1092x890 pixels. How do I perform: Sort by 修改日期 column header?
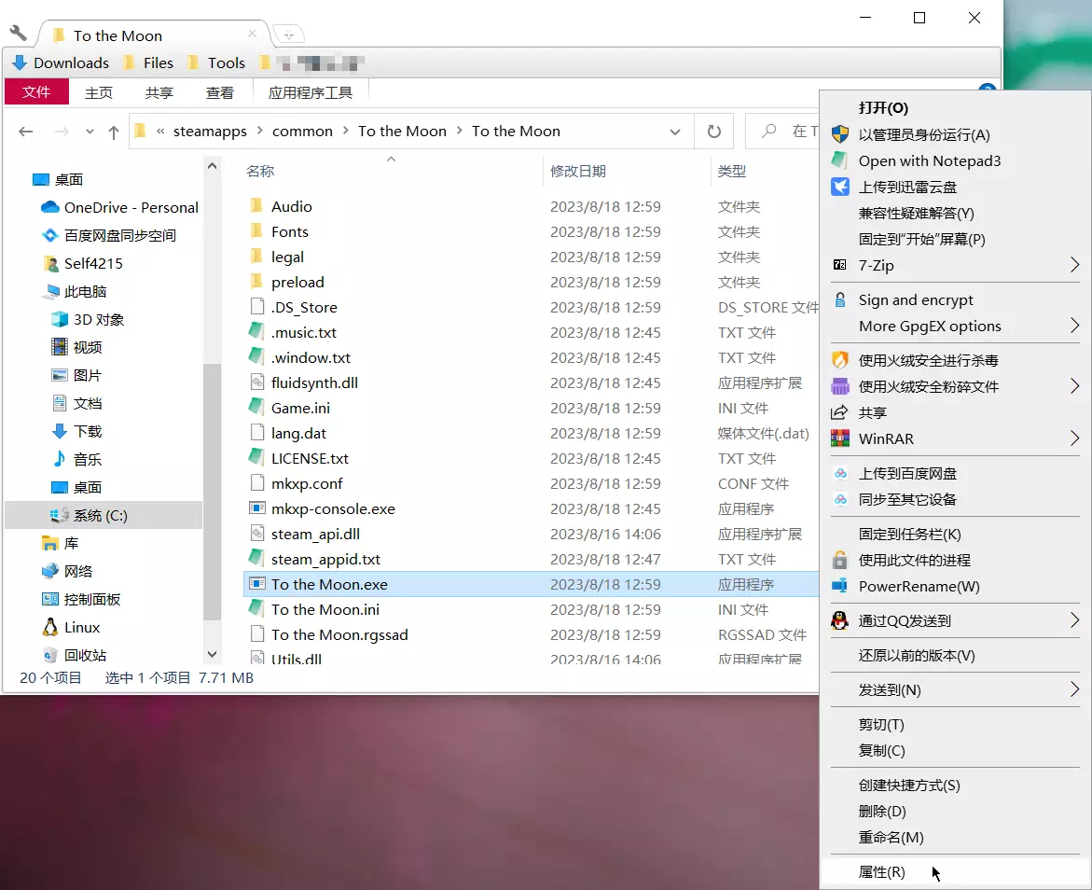(577, 171)
